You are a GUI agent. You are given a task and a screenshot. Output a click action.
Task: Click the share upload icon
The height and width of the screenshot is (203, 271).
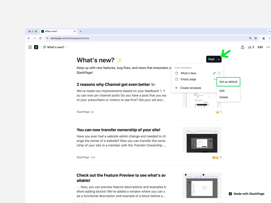click(x=242, y=47)
